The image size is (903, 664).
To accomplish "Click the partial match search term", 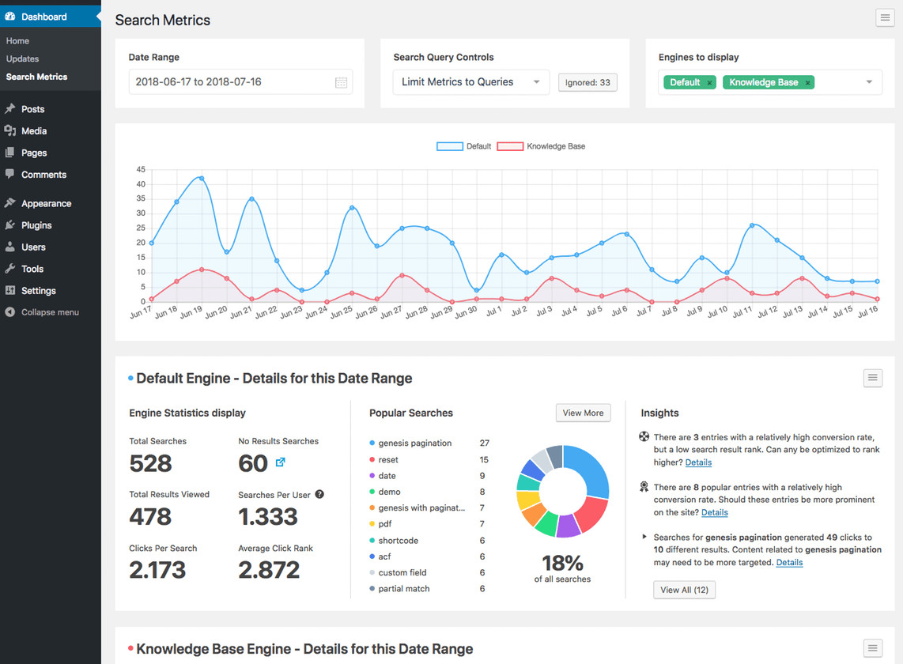I will (404, 589).
